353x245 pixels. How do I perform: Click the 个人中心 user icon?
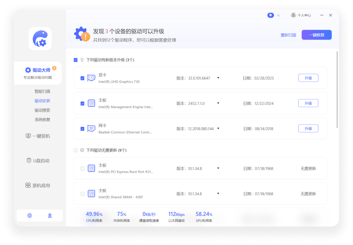point(293,15)
